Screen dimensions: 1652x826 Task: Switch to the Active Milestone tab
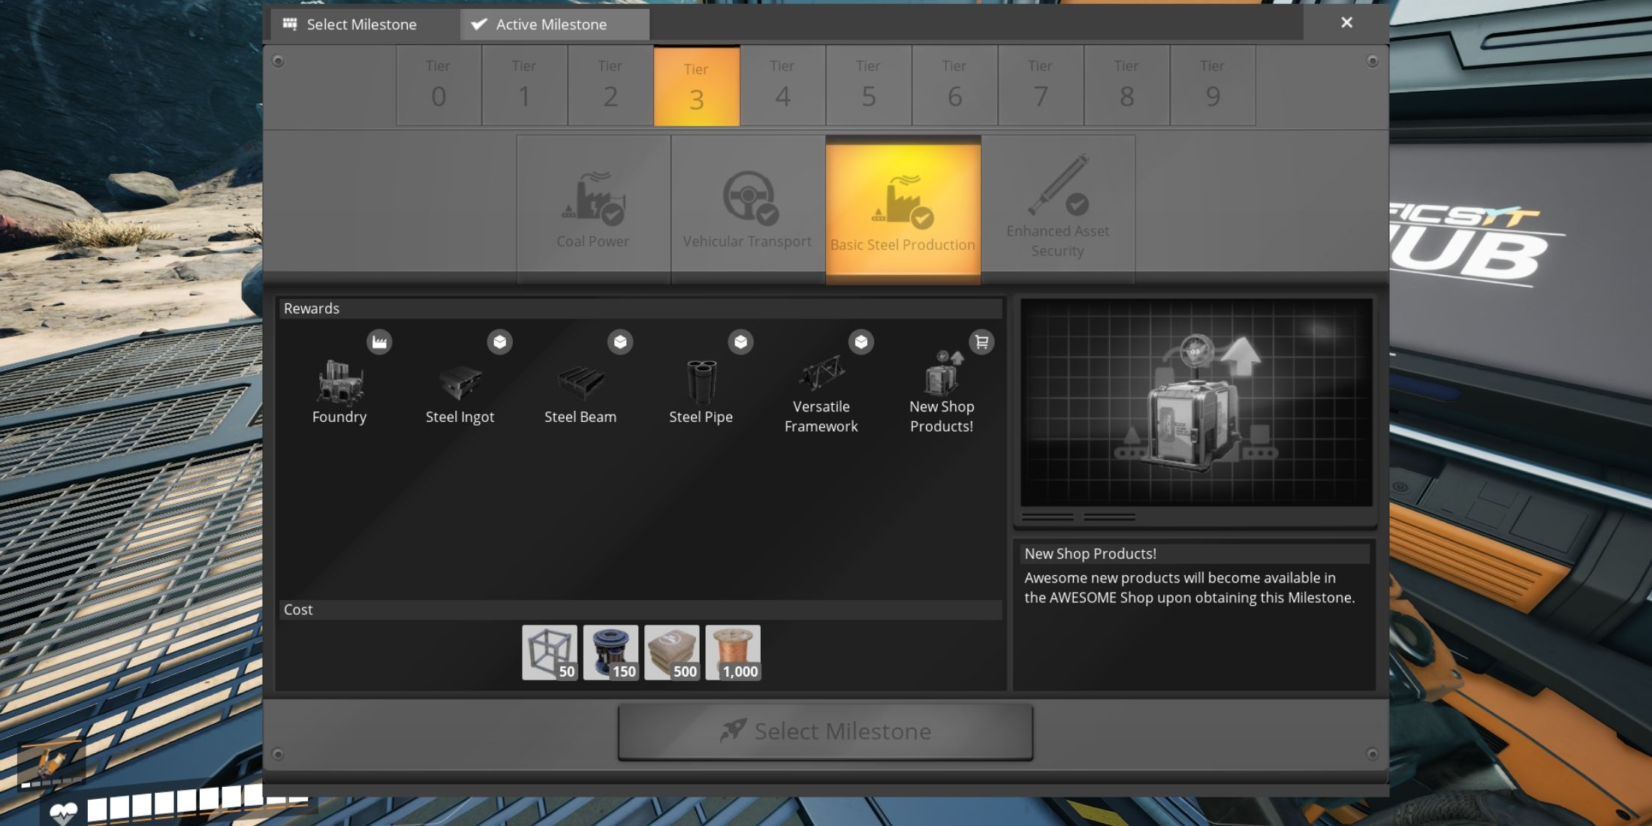coord(552,23)
